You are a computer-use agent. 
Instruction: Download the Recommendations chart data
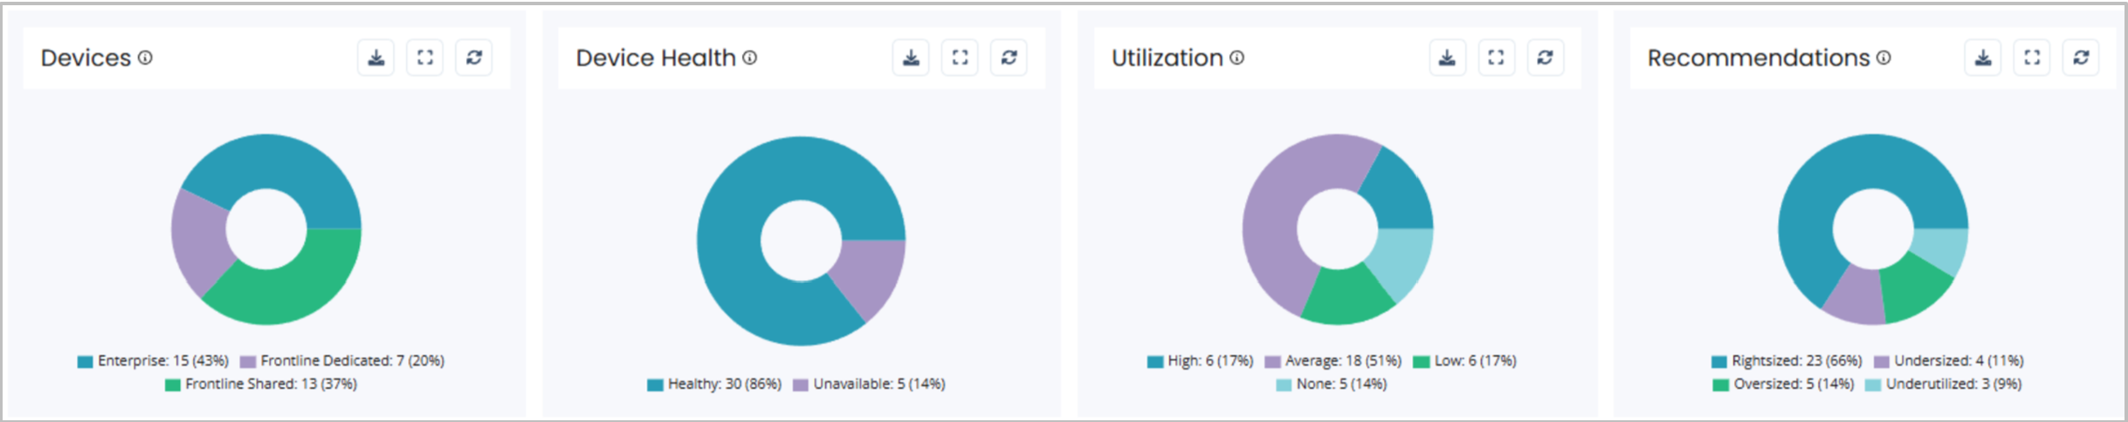[1983, 58]
